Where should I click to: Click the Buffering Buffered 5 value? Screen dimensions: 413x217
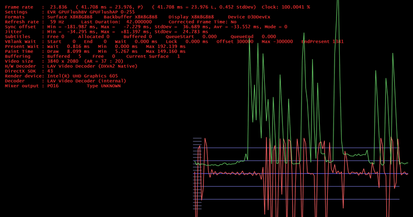tap(64, 57)
